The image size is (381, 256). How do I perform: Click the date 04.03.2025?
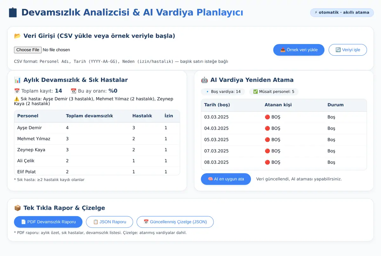pyautogui.click(x=217, y=128)
